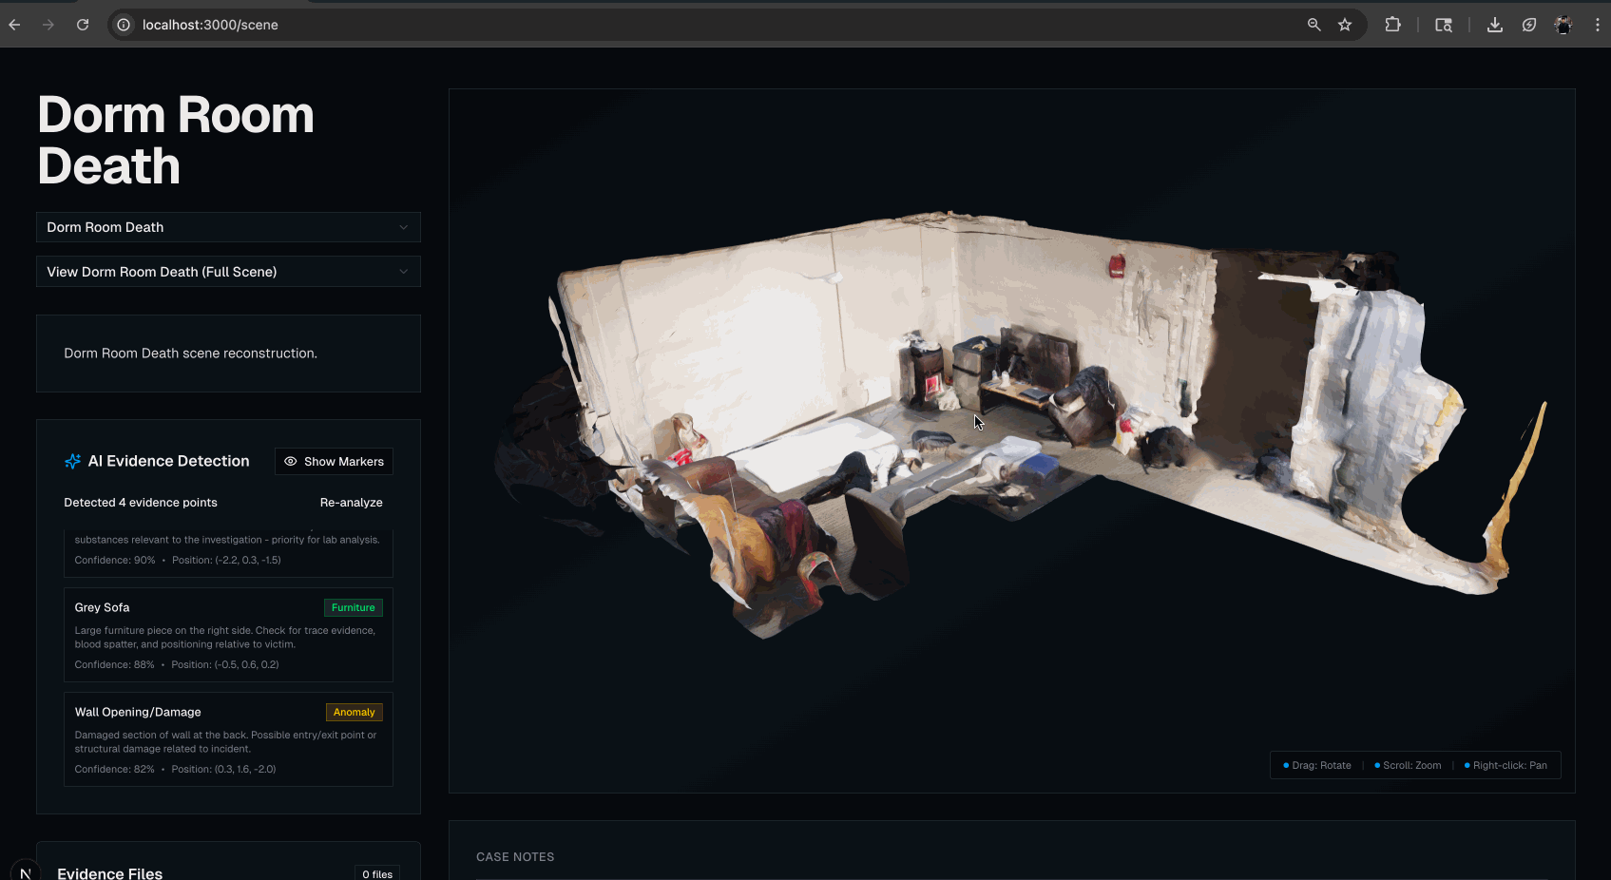Click the site information icon
The height and width of the screenshot is (880, 1611).
click(x=124, y=25)
